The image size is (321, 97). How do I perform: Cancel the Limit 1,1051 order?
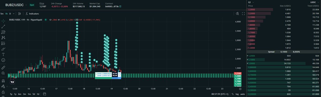click(x=120, y=76)
